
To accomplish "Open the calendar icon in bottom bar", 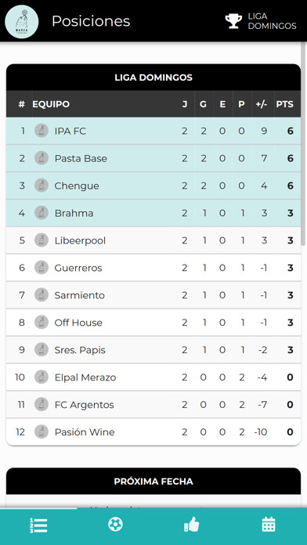I will 269,524.
